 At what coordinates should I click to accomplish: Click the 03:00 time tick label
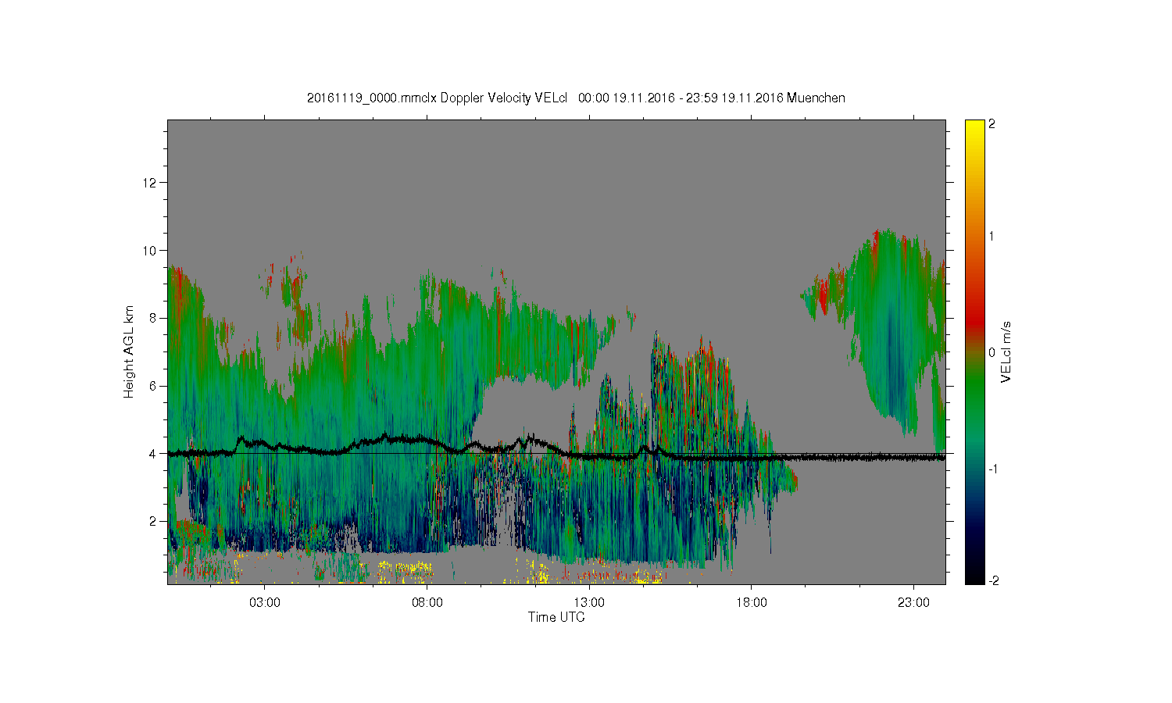(265, 603)
